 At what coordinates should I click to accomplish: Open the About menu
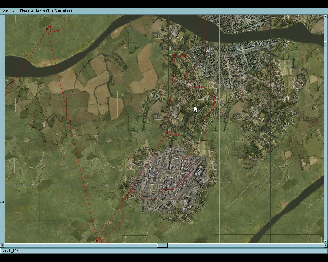coord(68,11)
